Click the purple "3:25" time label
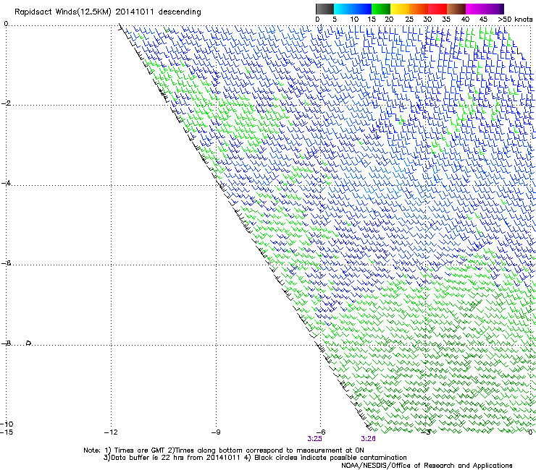 pyautogui.click(x=314, y=439)
